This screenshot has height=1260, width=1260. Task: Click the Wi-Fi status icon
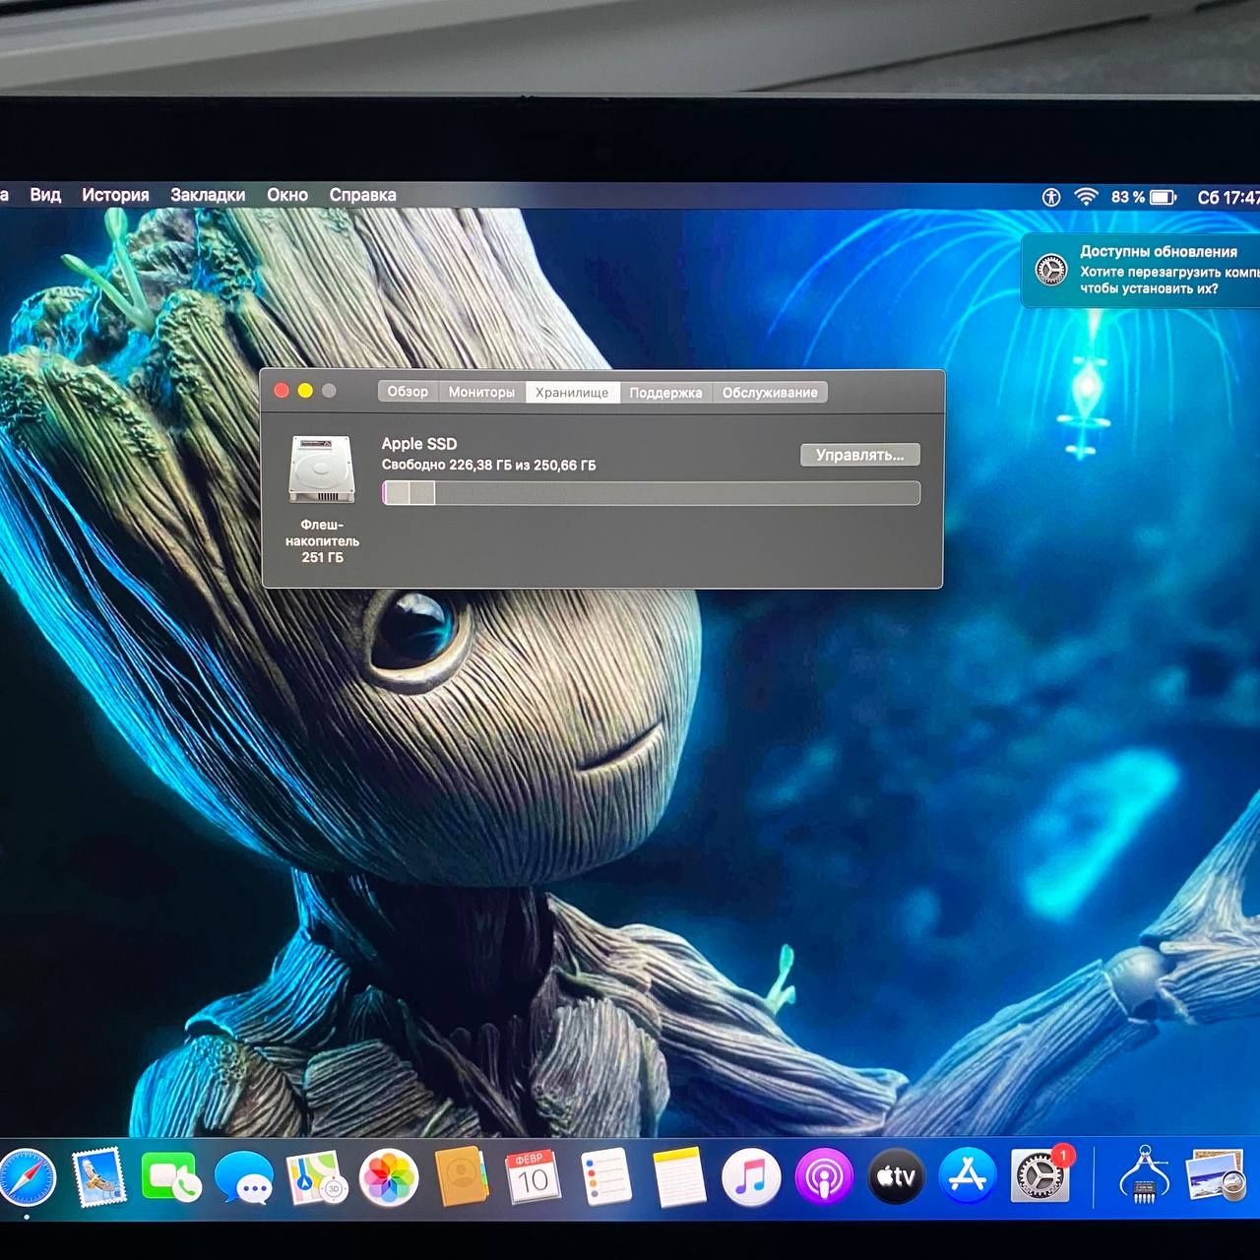1086,197
